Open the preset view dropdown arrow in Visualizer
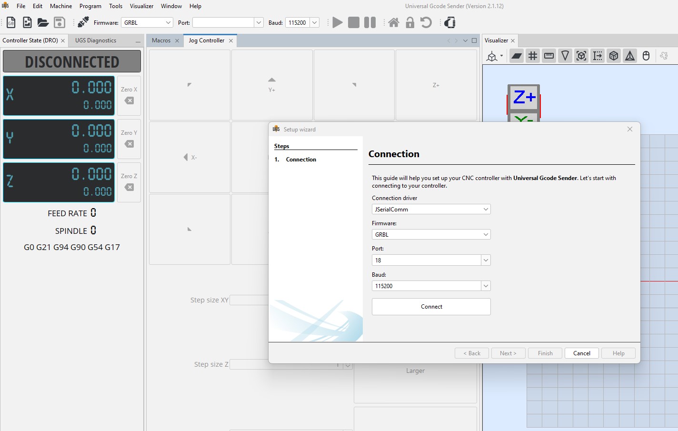The height and width of the screenshot is (431, 678). point(501,56)
